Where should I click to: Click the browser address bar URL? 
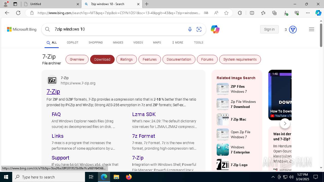pos(119,13)
